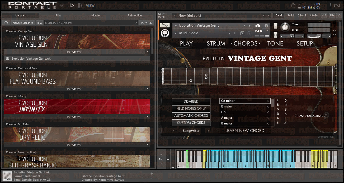Expand Evolution Dry Relic Instruments dropdown
Screen dimensions: 344x183
147,145
